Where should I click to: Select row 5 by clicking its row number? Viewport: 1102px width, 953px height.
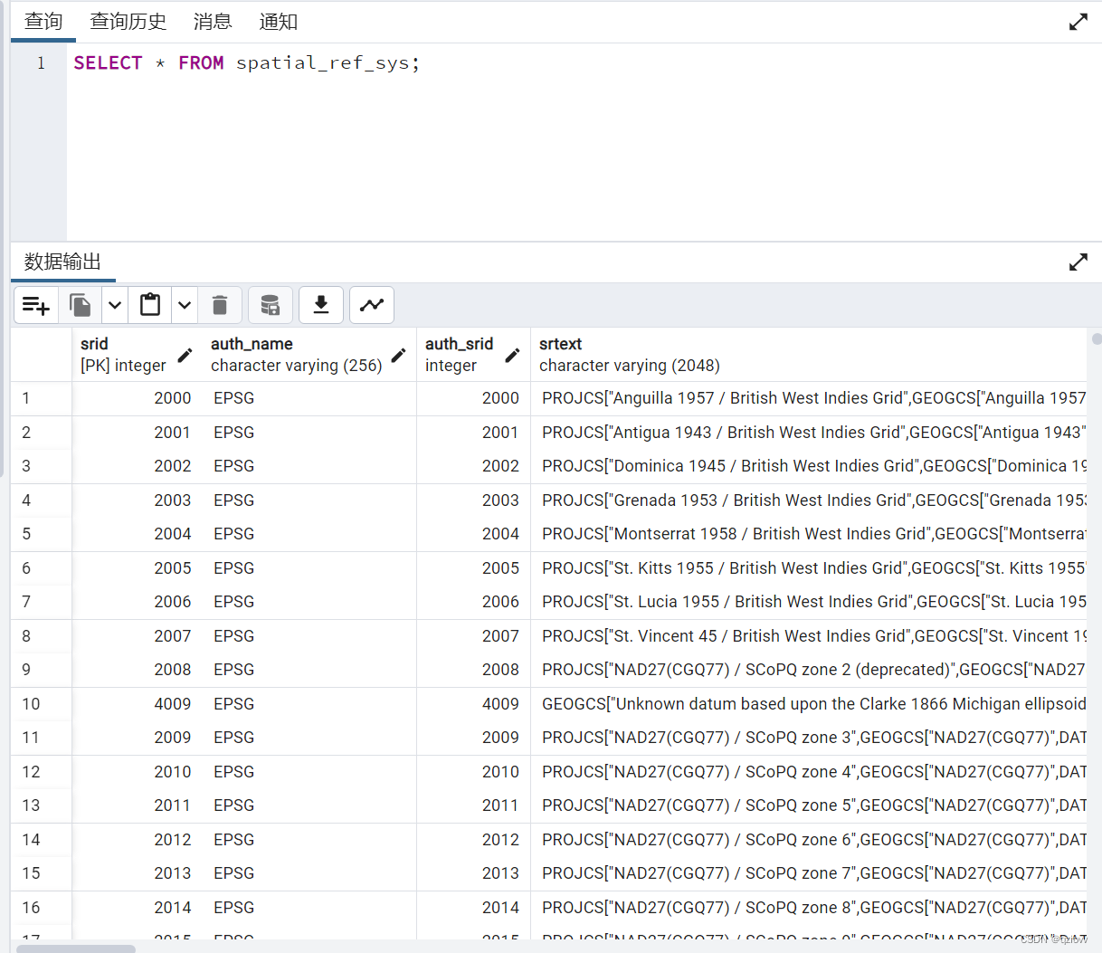[25, 533]
